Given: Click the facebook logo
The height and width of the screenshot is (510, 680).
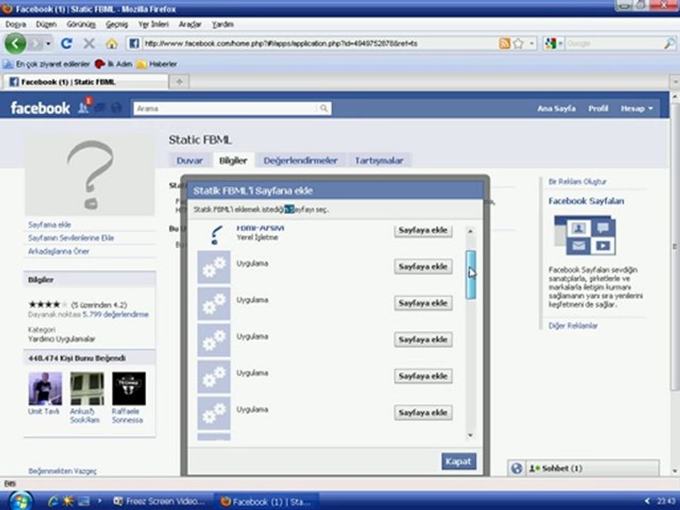Looking at the screenshot, I should click(x=40, y=108).
